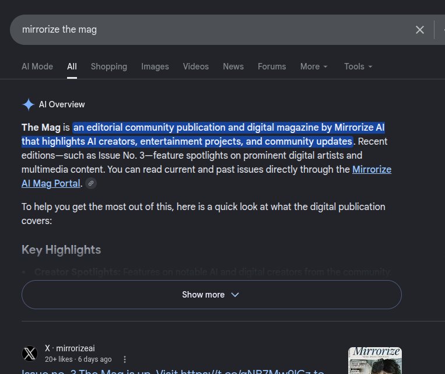Open the Shopping tab
Image resolution: width=445 pixels, height=374 pixels.
(109, 67)
